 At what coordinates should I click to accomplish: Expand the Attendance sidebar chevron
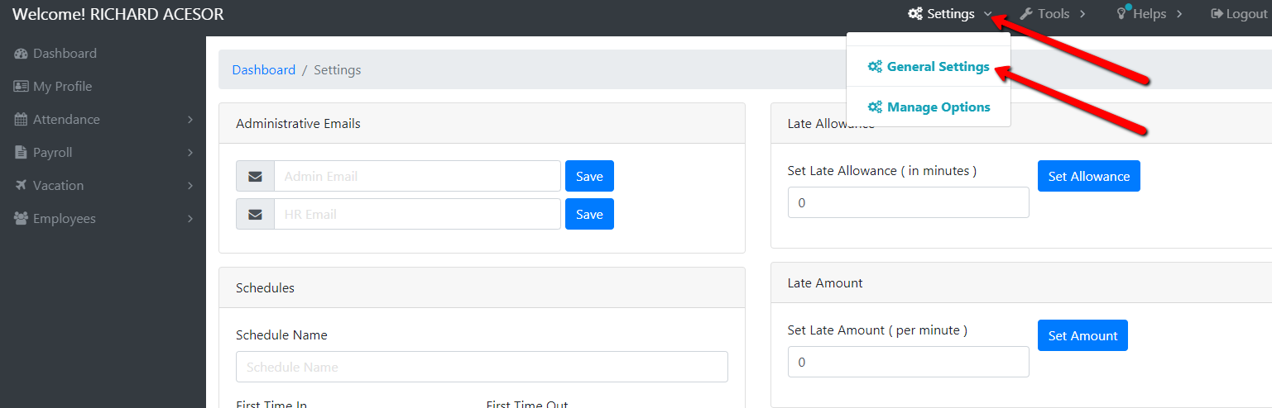(x=190, y=120)
